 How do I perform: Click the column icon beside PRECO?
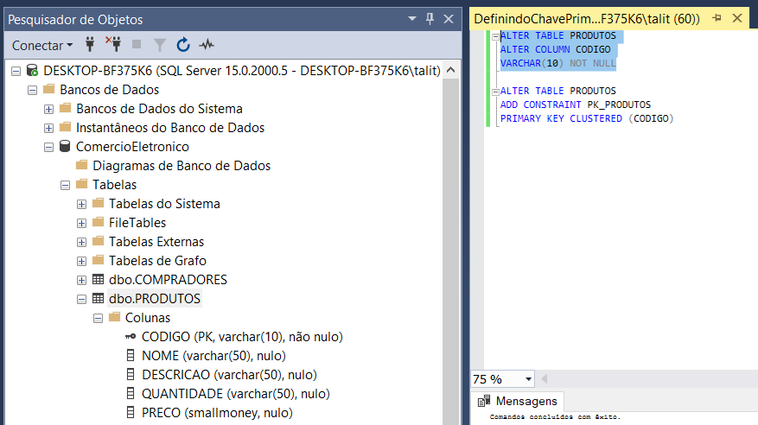131,412
